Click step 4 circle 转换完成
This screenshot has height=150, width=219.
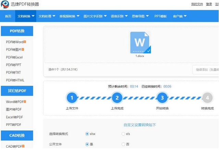pyautogui.click(x=207, y=98)
